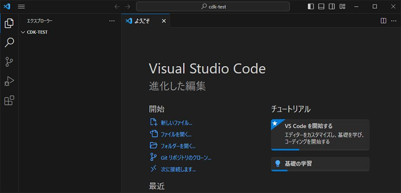This screenshot has height=193, width=401.
Task: Click the チュートリアル section heading
Action: pos(291,109)
